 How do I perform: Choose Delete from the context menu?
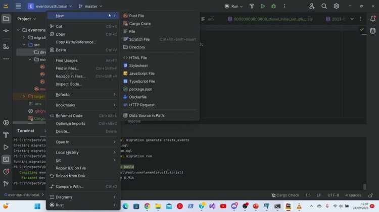[x=83, y=131]
